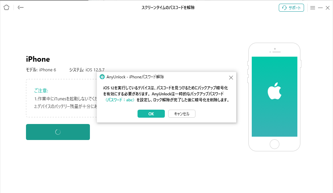The height and width of the screenshot is (193, 333).
Task: Click the AnyUnlock logo in dialog title
Action: (x=102, y=77)
